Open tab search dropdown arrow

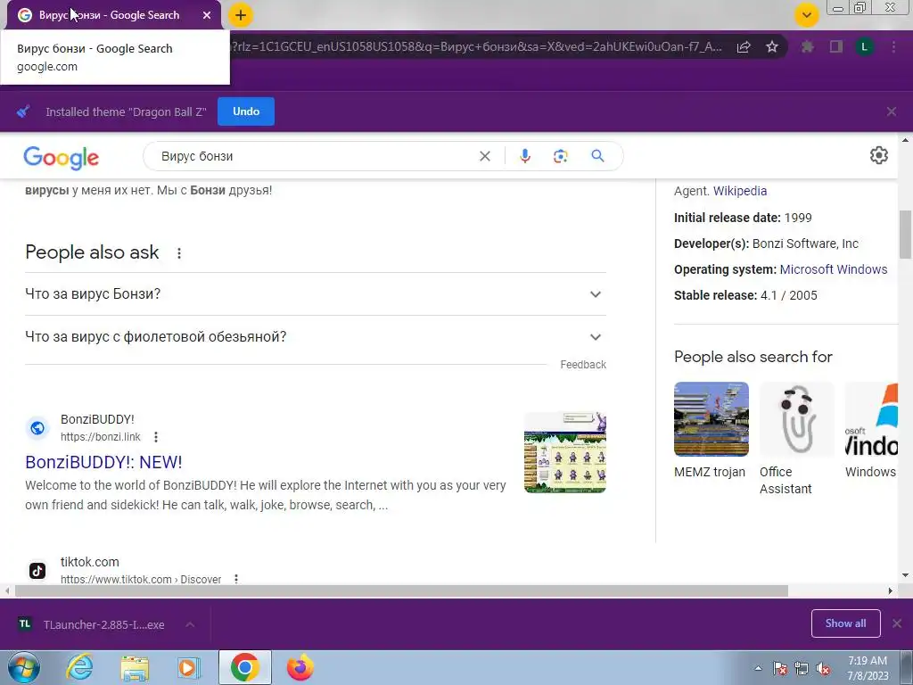point(806,15)
